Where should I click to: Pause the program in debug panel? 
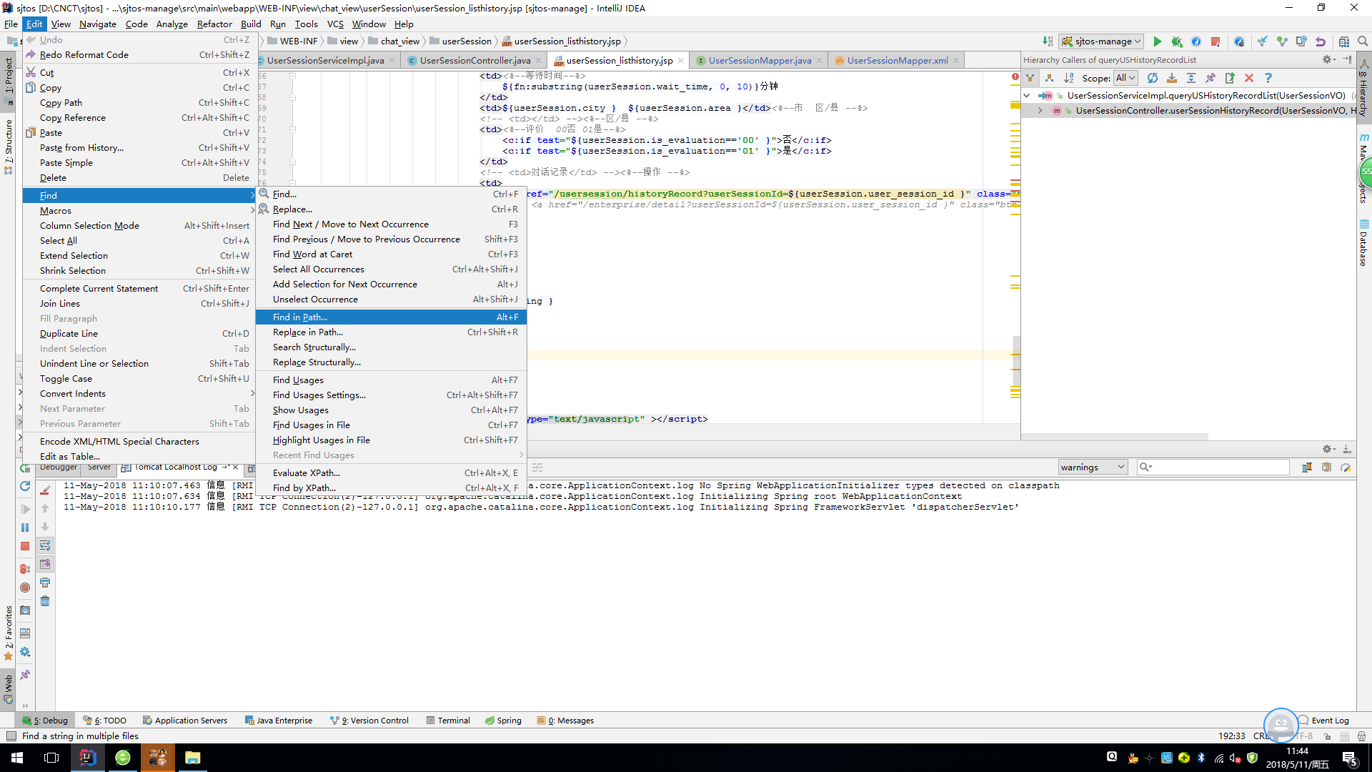click(25, 528)
